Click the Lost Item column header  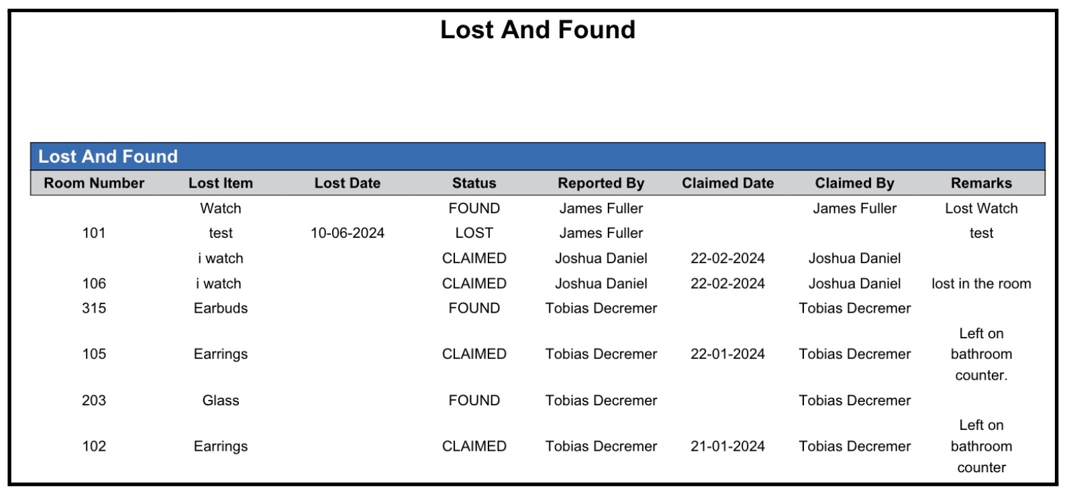click(x=220, y=183)
